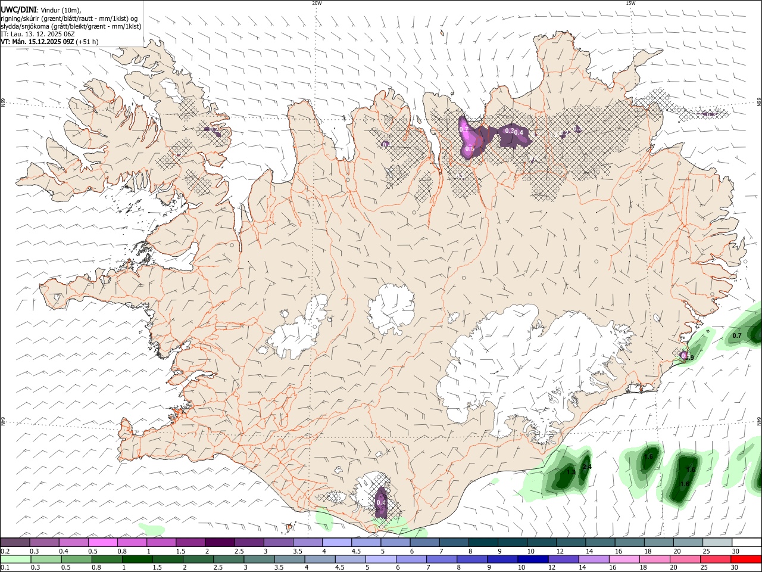
Task: Select the grey-blue 3.5 swatch in lower legend
Action: (289, 559)
